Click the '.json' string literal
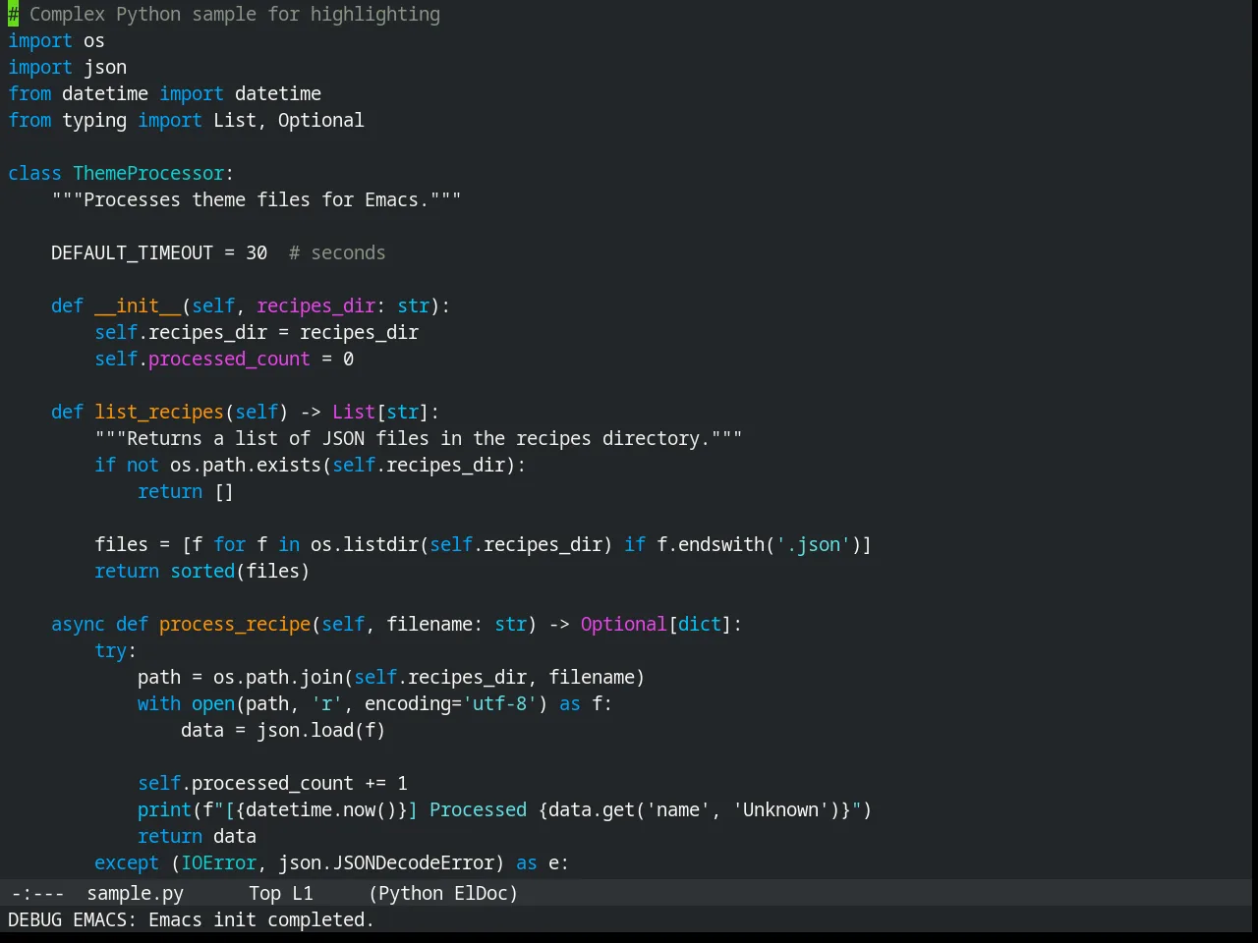Screen dimensions: 1258x943 pos(813,544)
